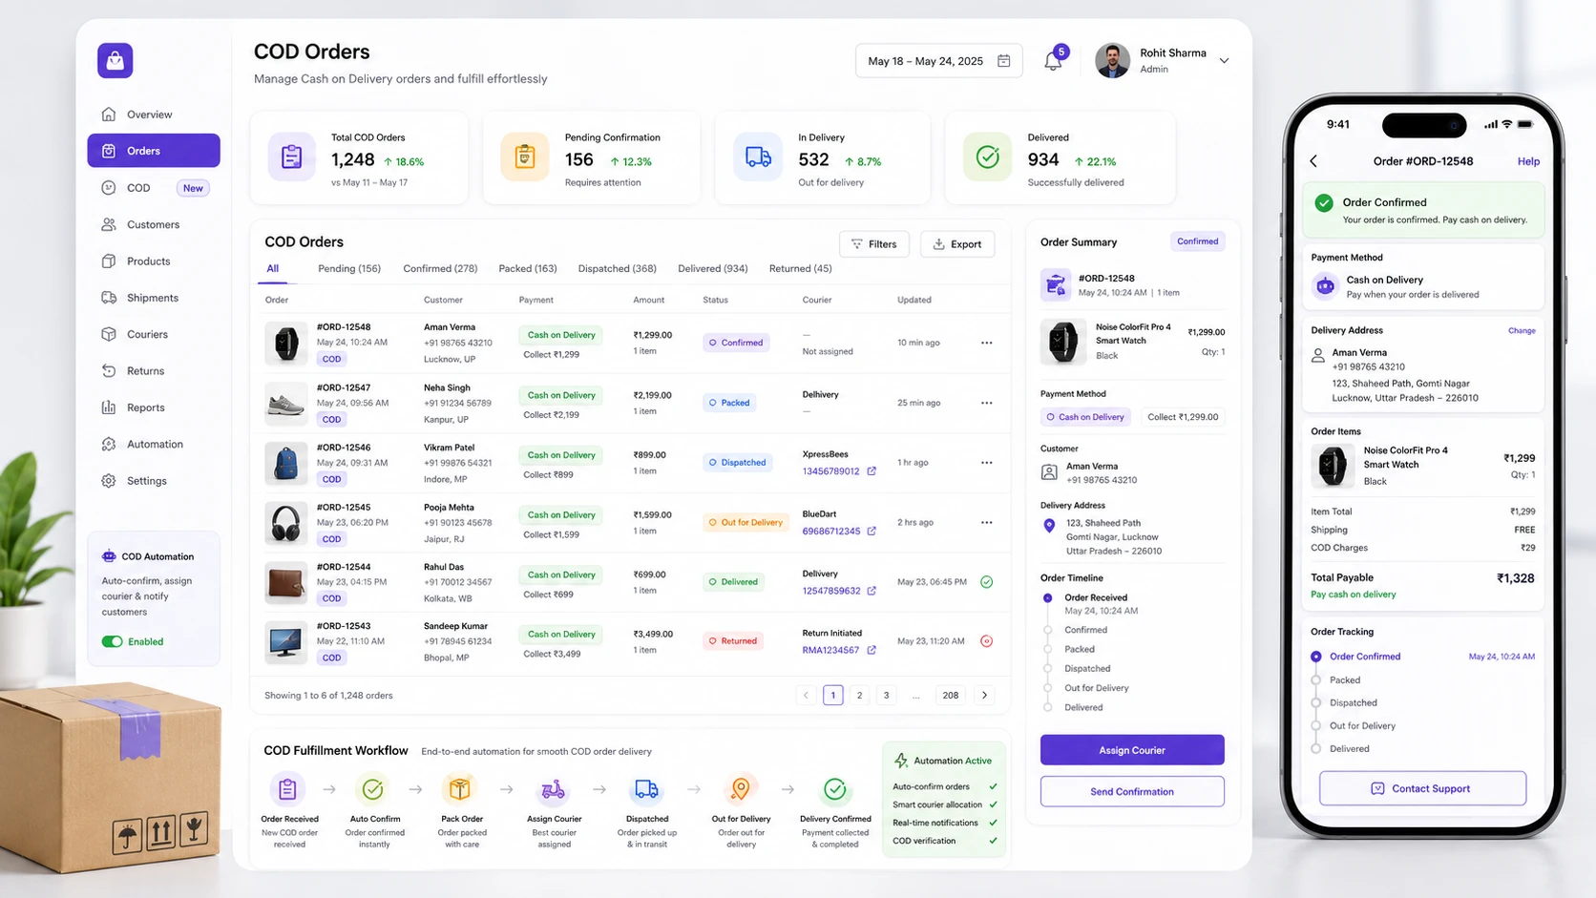The width and height of the screenshot is (1596, 898).
Task: Open the Filters dropdown
Action: point(873,244)
